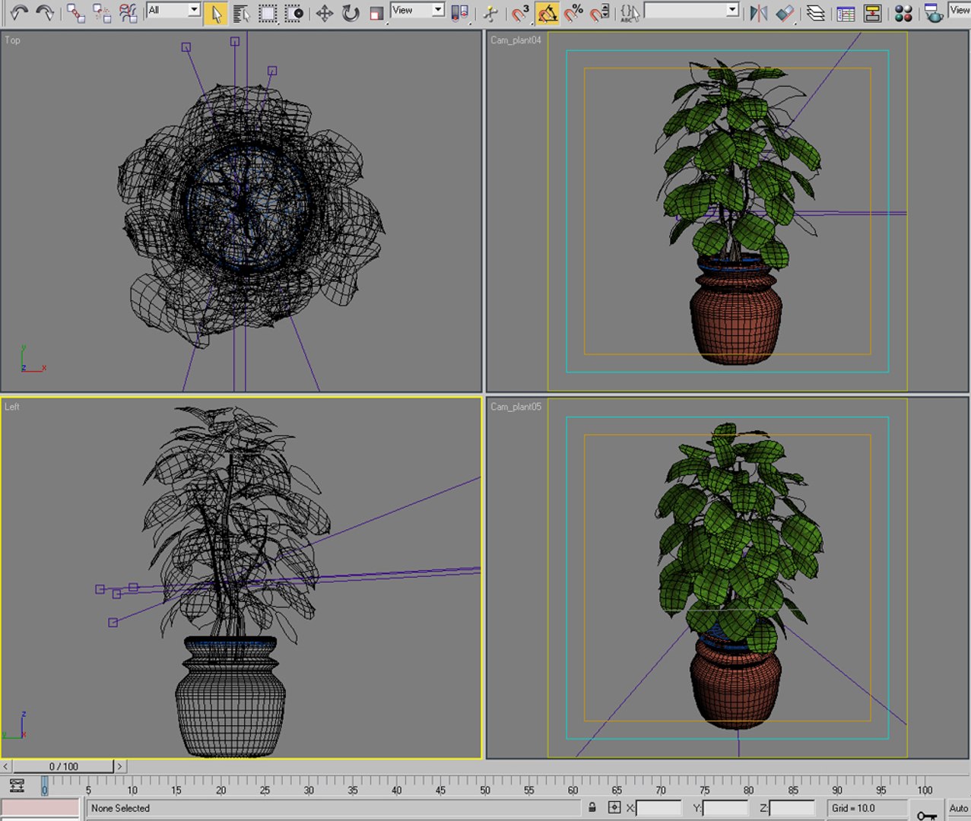Click the Y coordinate field

coord(725,808)
